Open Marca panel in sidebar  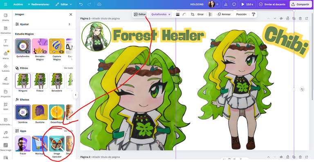coord(6,55)
